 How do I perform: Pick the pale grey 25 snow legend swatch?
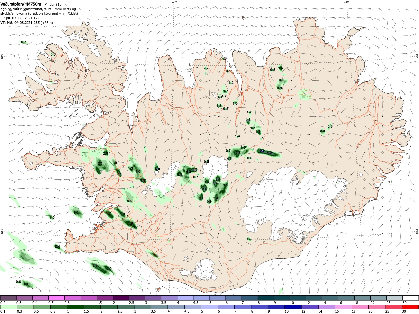395,298
